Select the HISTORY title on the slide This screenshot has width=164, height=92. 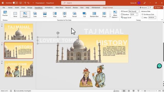click(112, 43)
